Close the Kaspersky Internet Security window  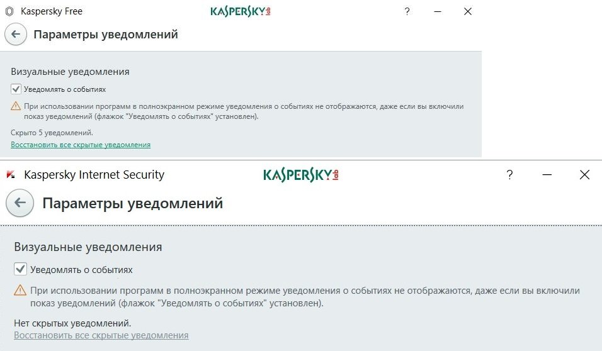584,175
